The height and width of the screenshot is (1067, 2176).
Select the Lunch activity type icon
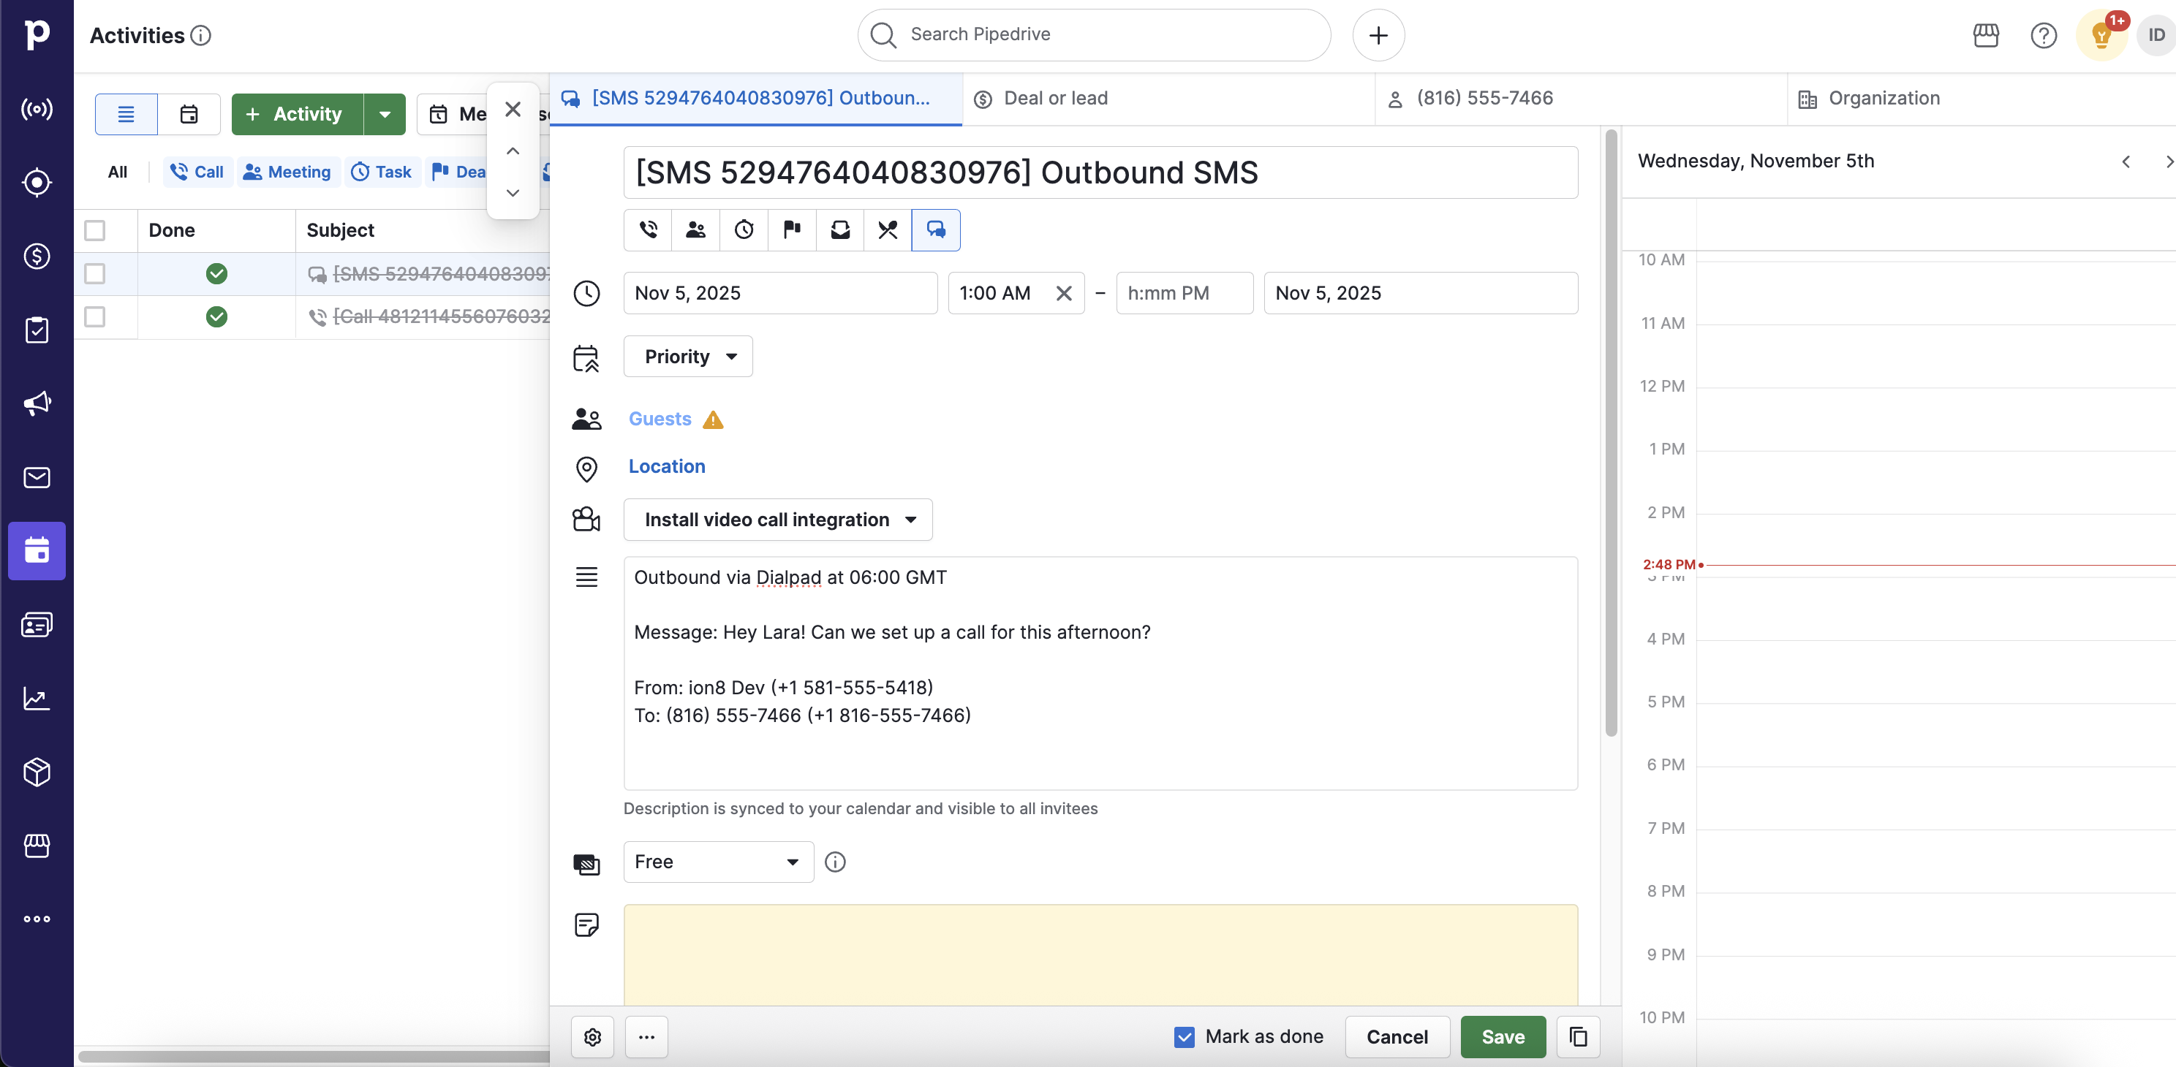pos(887,229)
